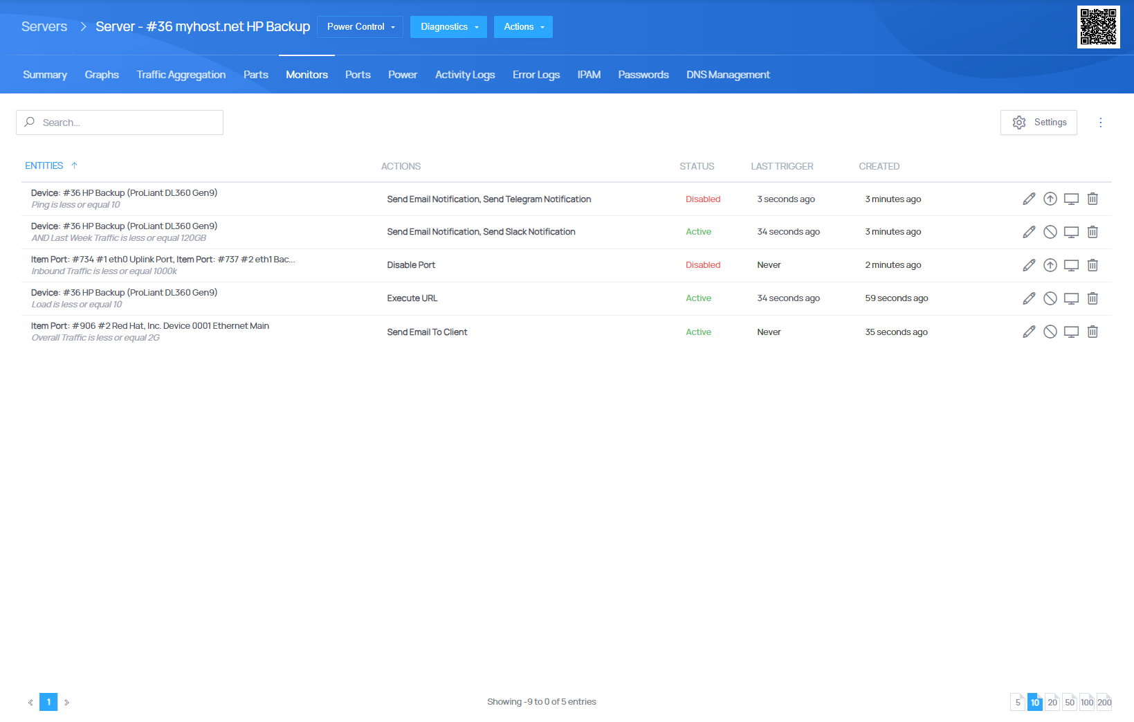Open monitor Settings button
This screenshot has height=722, width=1134.
point(1039,123)
